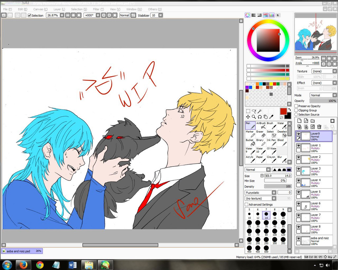This screenshot has width=338, height=270.
Task: Open the layer Mode dropdown
Action: pyautogui.click(x=323, y=95)
